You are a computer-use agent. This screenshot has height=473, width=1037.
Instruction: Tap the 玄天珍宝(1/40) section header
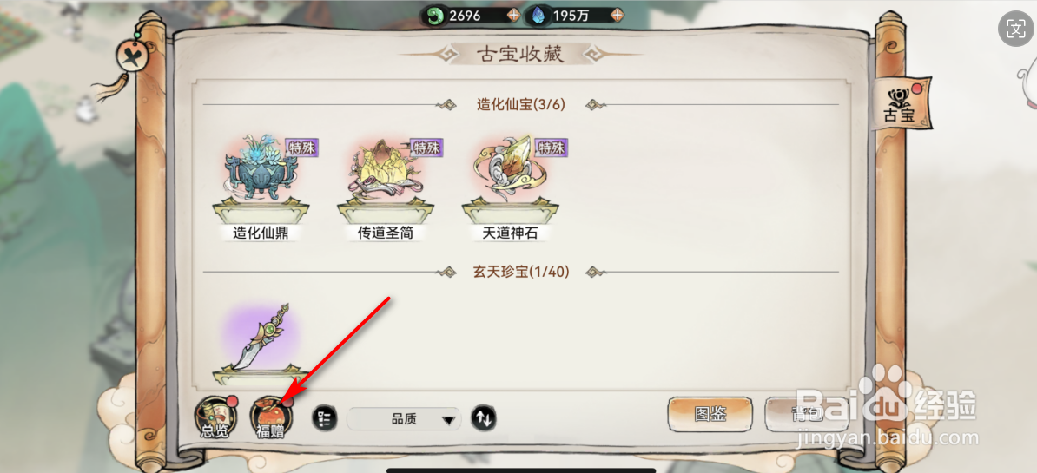coord(521,272)
